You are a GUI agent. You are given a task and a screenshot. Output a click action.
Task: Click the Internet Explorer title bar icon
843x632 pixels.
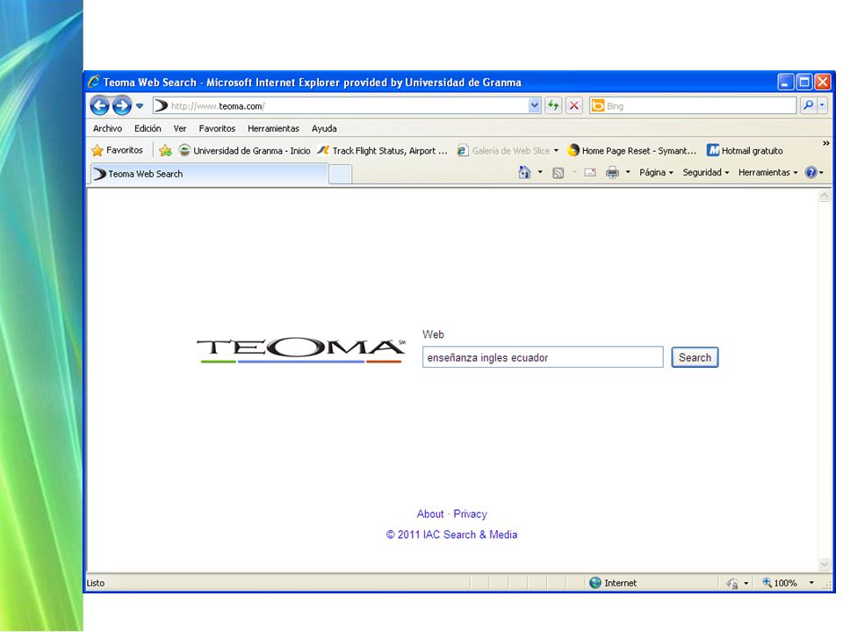tap(94, 82)
